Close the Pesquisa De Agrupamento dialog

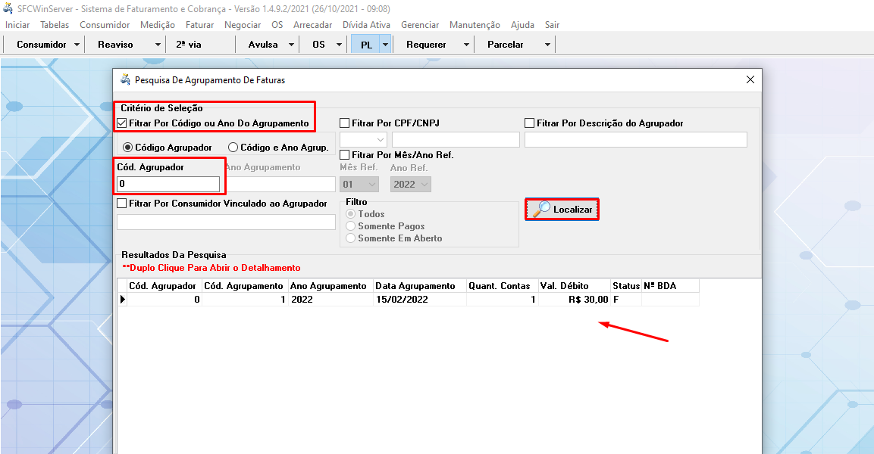[750, 79]
